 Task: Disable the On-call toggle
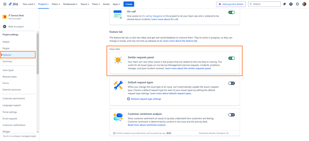232,12
